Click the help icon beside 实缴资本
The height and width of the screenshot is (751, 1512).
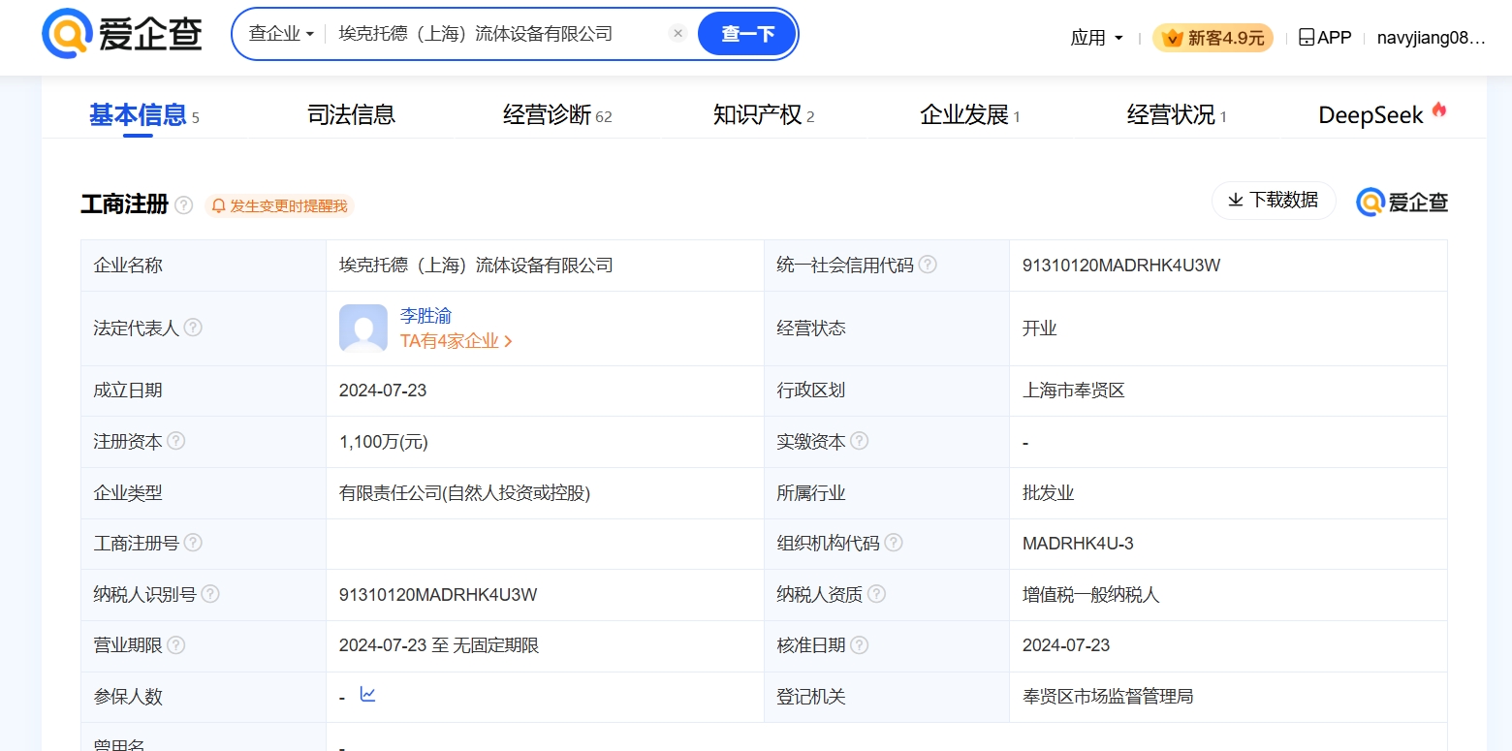point(859,441)
